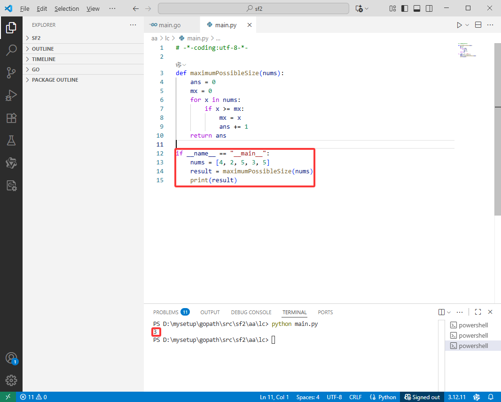Click the Run Python File play button

[459, 25]
